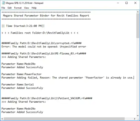Screen dimensions: 140x121
Task: Open the Help menu
Action: coord(34,8)
